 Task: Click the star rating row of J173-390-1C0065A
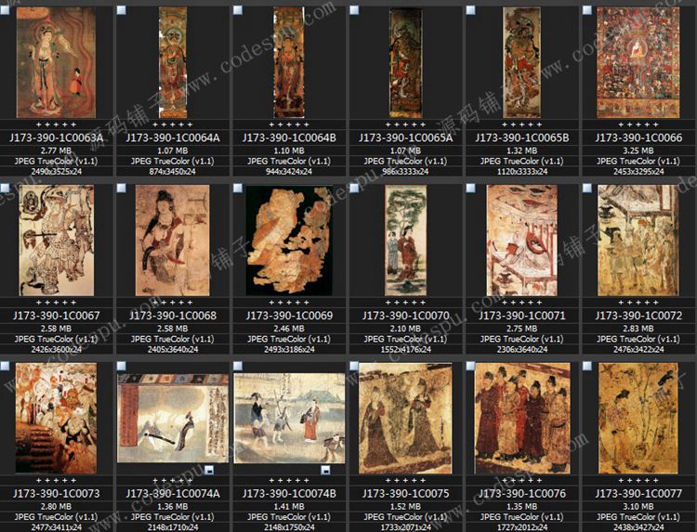click(x=405, y=124)
